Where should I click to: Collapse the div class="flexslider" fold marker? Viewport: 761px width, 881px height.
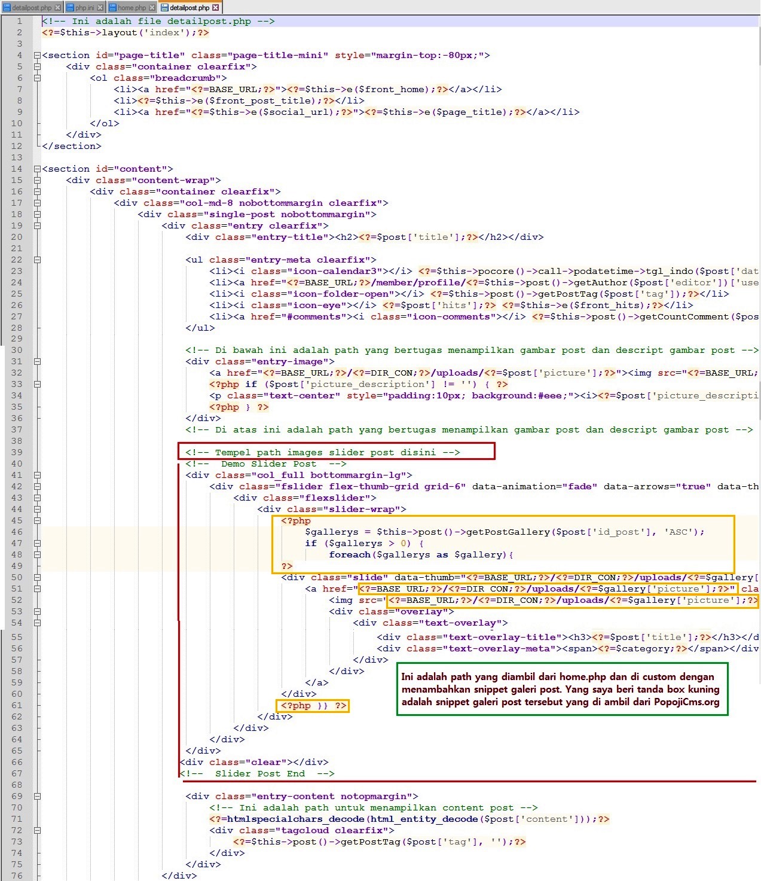click(37, 498)
